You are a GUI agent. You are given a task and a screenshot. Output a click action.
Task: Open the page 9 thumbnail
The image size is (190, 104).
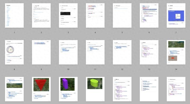(x=41, y=52)
